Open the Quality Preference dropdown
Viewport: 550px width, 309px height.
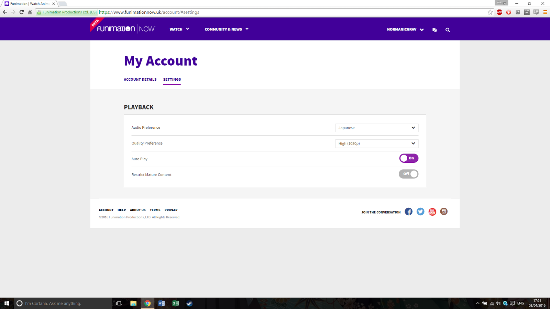pos(377,144)
